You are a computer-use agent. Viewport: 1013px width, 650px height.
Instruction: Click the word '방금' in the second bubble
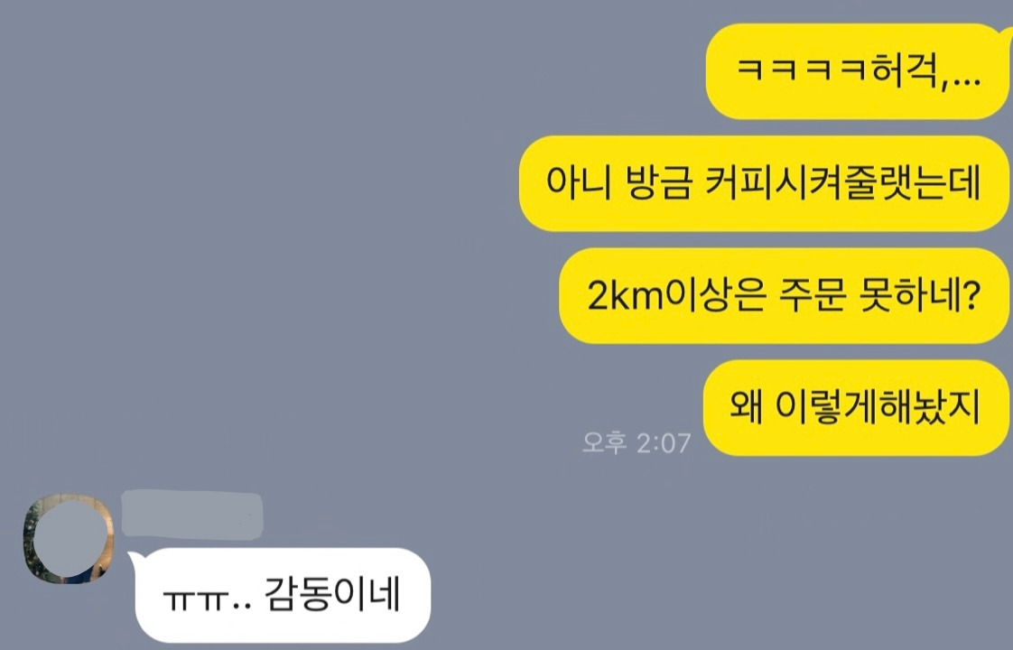coord(658,183)
